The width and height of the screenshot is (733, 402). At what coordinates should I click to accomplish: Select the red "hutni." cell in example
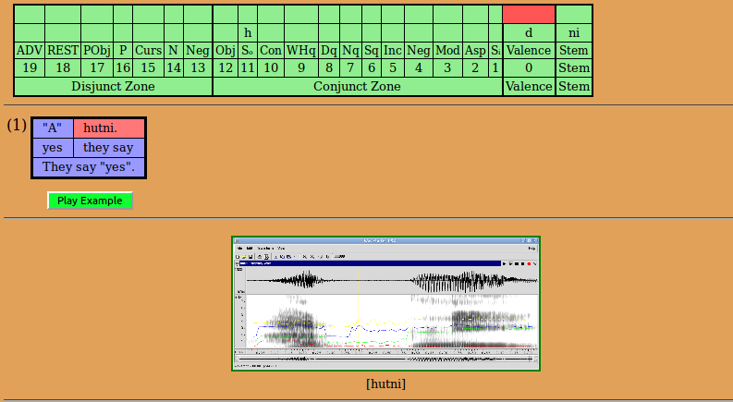(x=109, y=128)
